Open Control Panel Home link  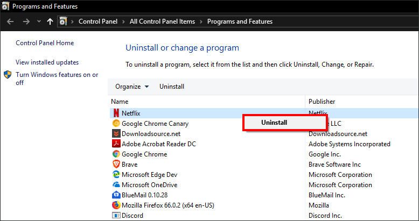point(45,42)
